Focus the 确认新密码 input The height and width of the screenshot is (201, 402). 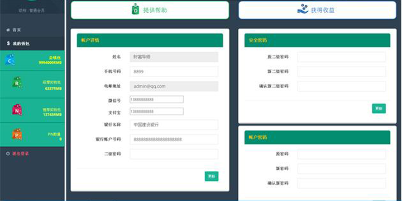[341, 183]
